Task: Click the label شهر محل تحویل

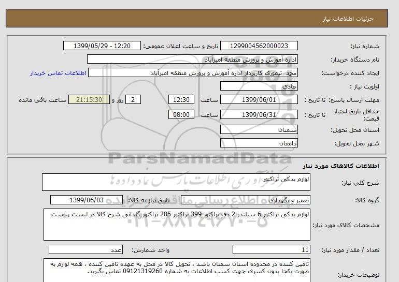Action: pyautogui.click(x=357, y=143)
